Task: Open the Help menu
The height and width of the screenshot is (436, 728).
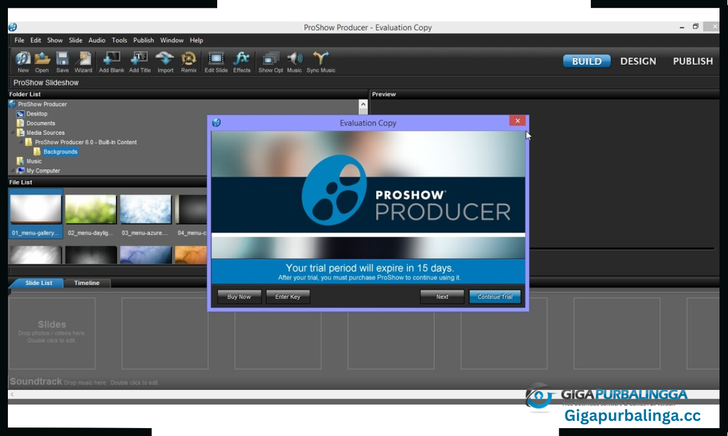Action: pyautogui.click(x=196, y=41)
